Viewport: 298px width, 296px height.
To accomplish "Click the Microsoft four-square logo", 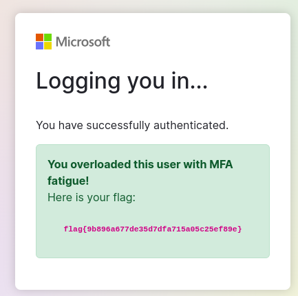I will click(43, 42).
